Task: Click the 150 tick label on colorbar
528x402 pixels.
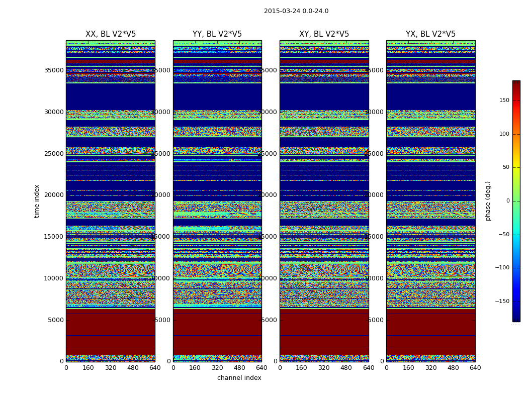Action: click(504, 100)
